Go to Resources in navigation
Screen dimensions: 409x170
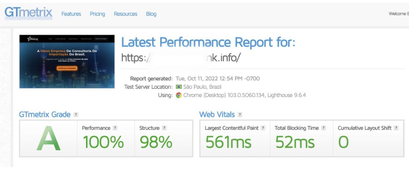[125, 14]
